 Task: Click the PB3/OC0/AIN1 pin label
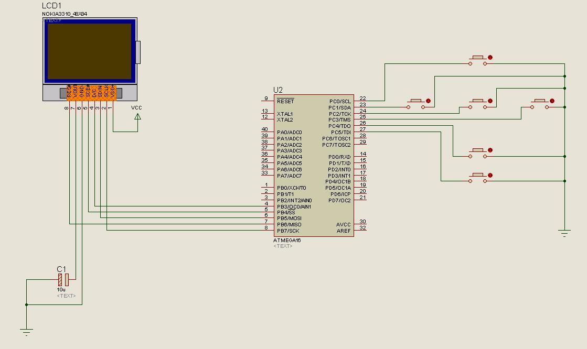[x=294, y=206]
